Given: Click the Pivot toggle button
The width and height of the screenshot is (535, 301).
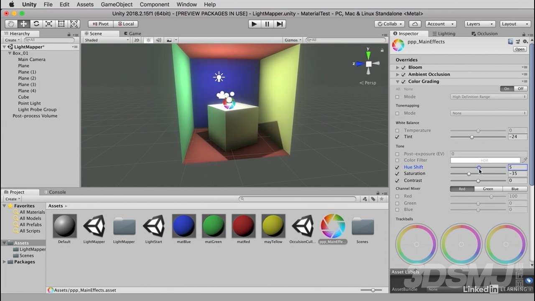Looking at the screenshot, I should (100, 24).
